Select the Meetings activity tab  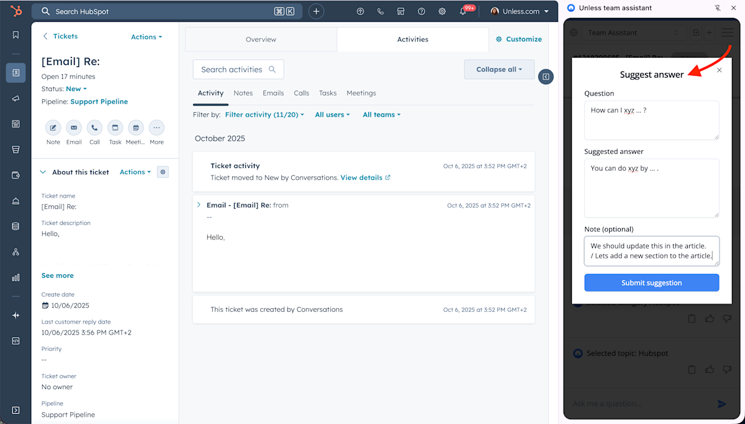click(361, 93)
